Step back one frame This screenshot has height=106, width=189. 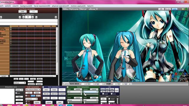[x=23, y=17]
